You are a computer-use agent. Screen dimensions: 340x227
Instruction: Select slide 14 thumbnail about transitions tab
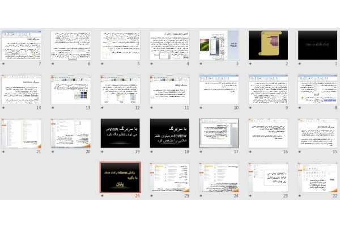[x=22, y=89]
